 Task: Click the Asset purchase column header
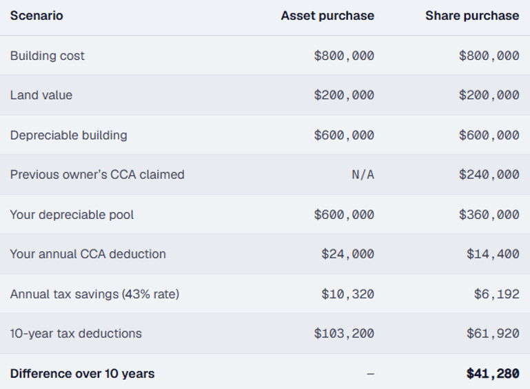point(327,16)
